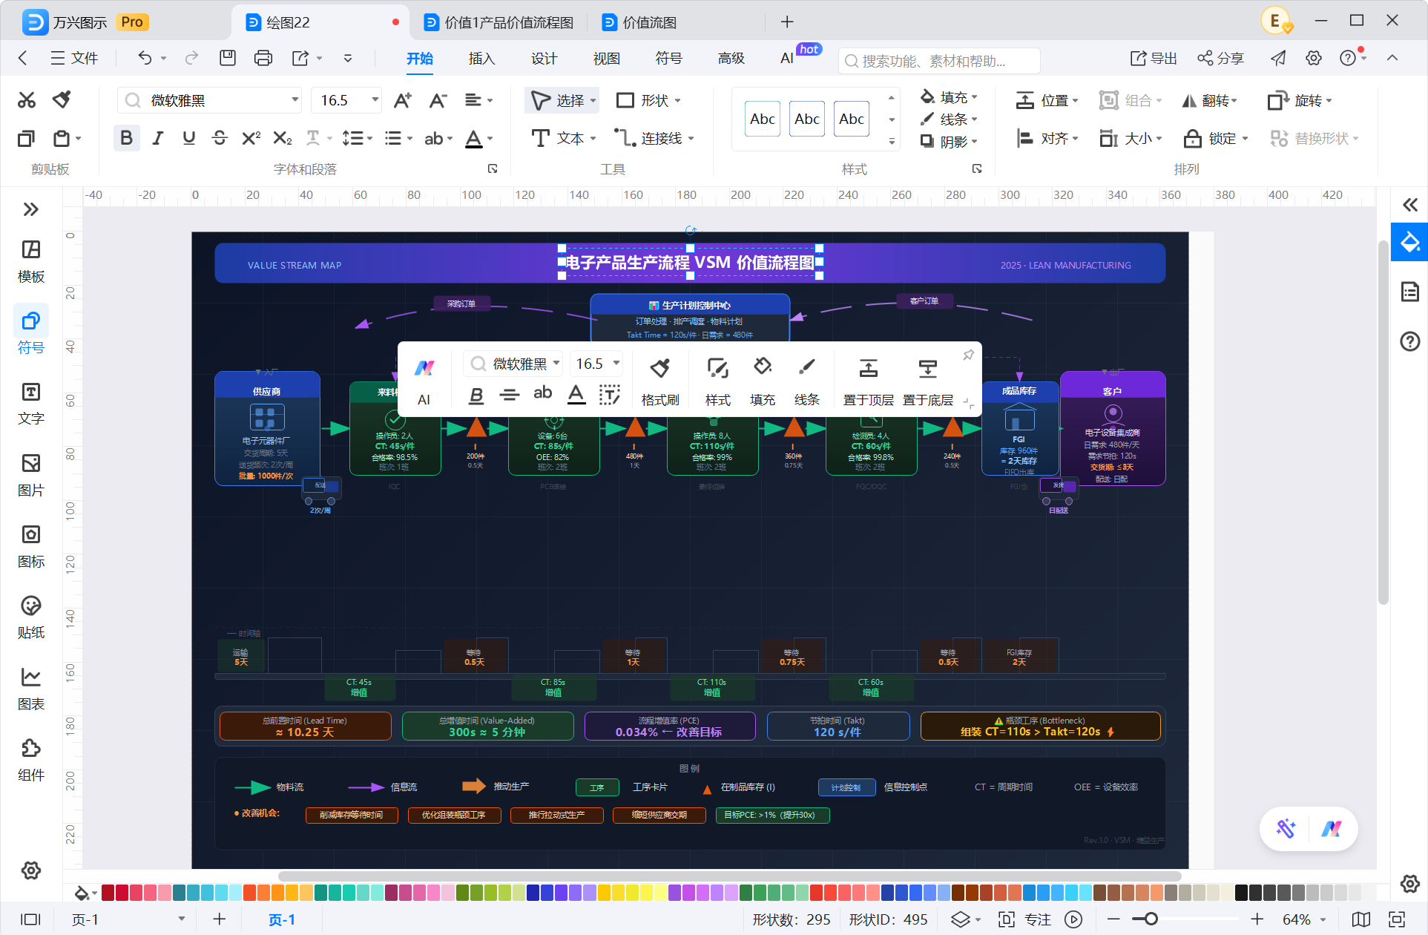
Task: Increase font size with the A+ icon
Action: [403, 100]
